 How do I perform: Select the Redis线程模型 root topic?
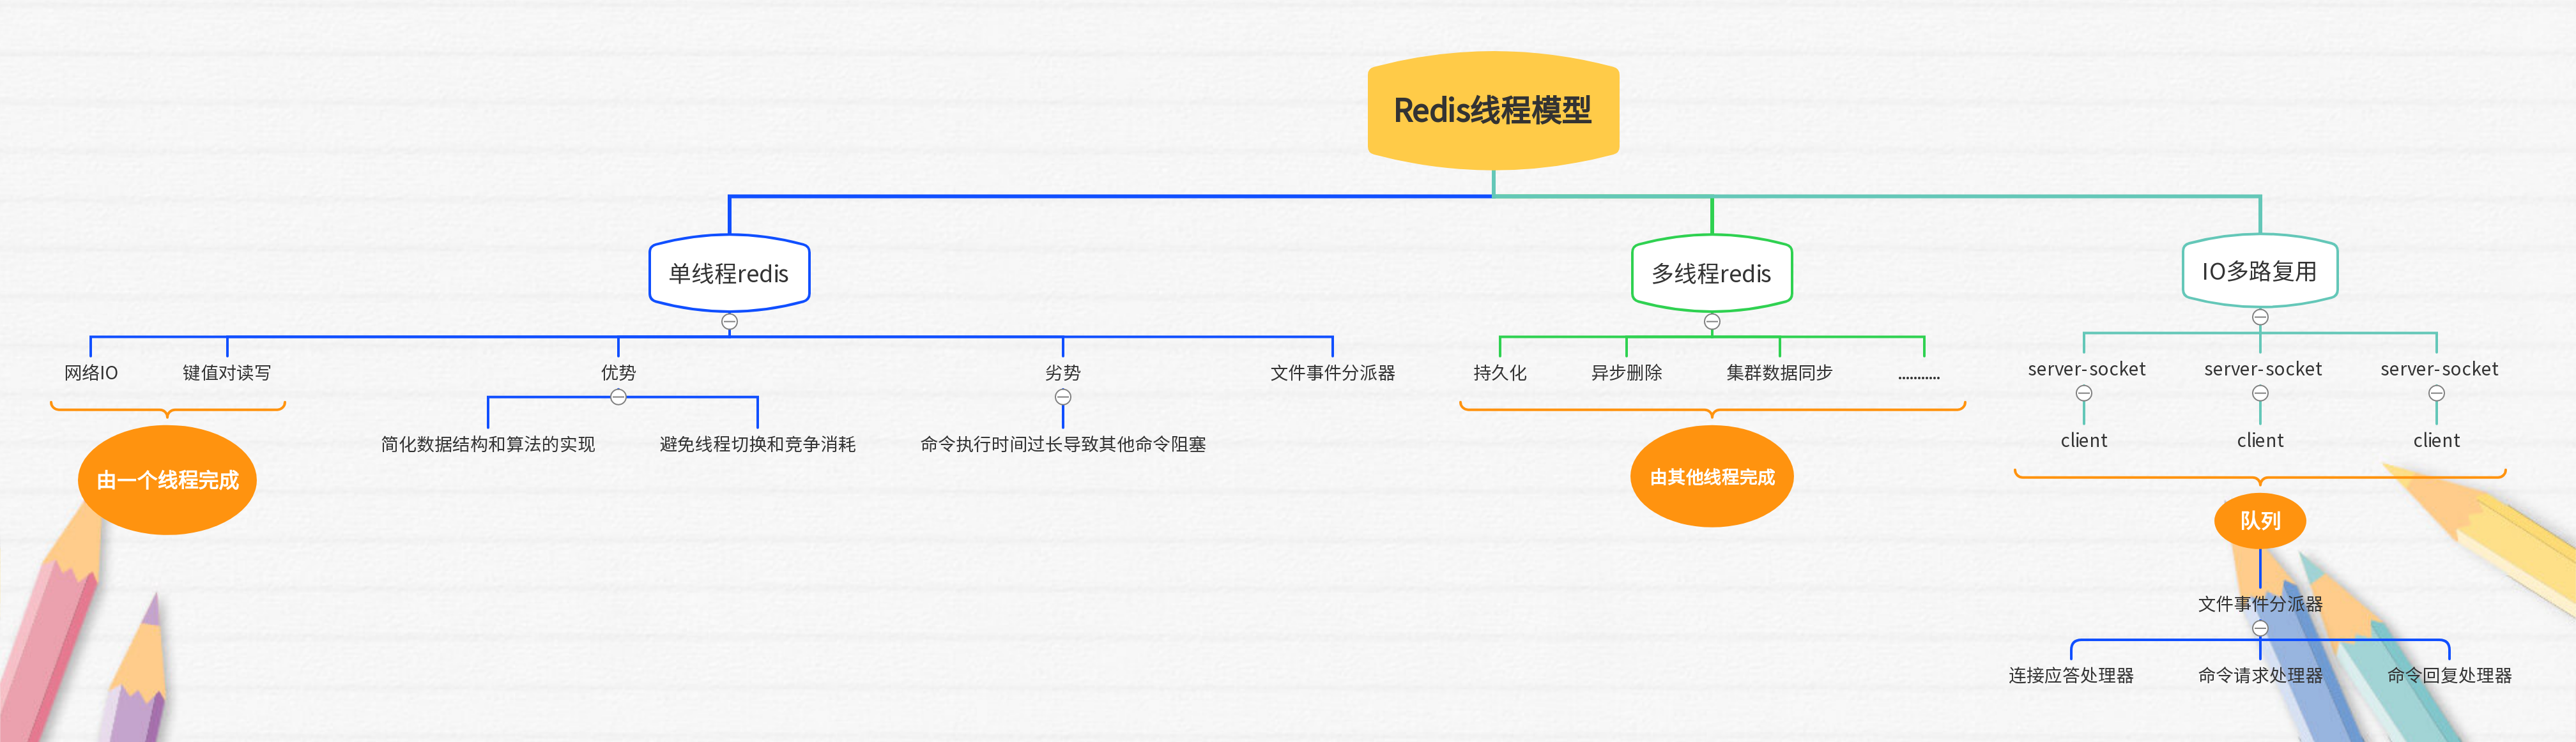point(1493,110)
